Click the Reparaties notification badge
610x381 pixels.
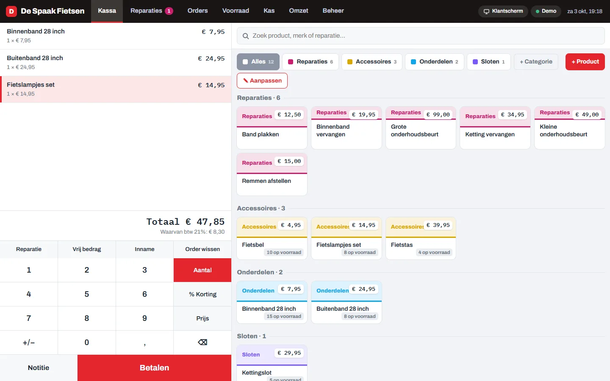[x=169, y=11]
